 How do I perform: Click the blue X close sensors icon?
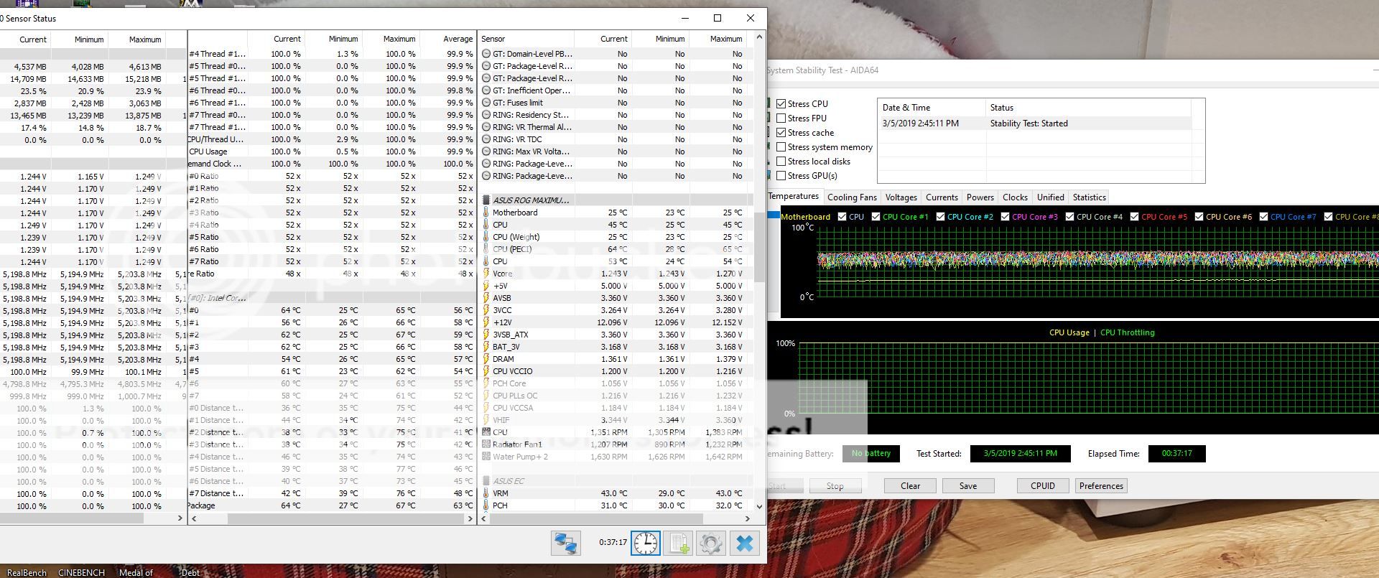coord(745,543)
